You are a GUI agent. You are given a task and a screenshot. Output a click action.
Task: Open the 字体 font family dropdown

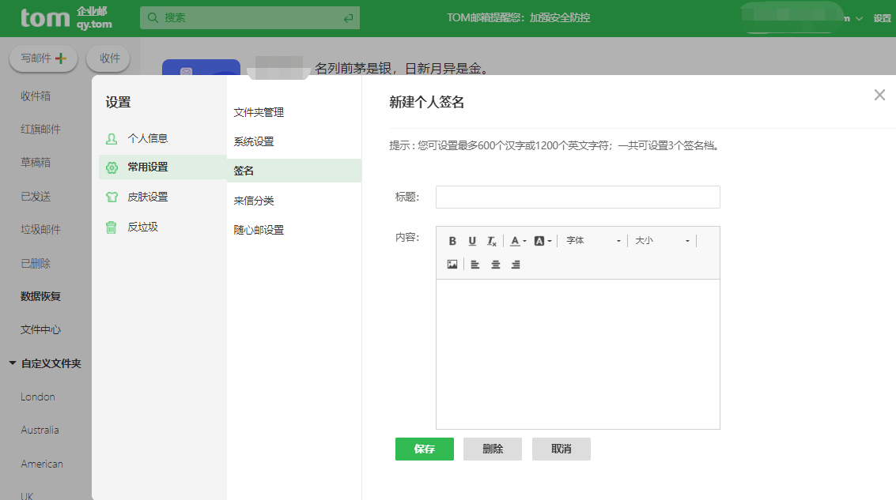click(x=593, y=241)
